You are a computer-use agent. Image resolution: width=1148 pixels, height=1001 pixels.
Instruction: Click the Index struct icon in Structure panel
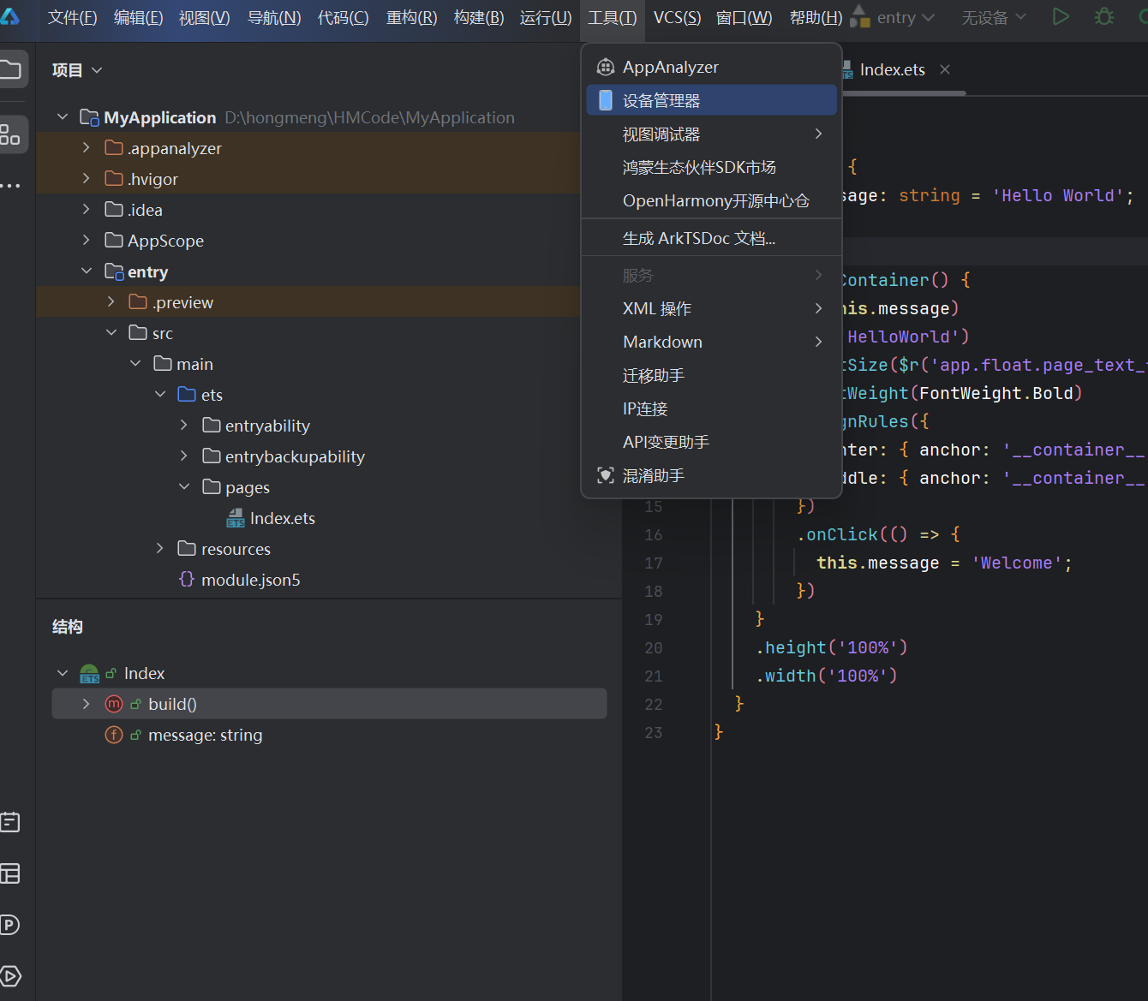(x=89, y=673)
